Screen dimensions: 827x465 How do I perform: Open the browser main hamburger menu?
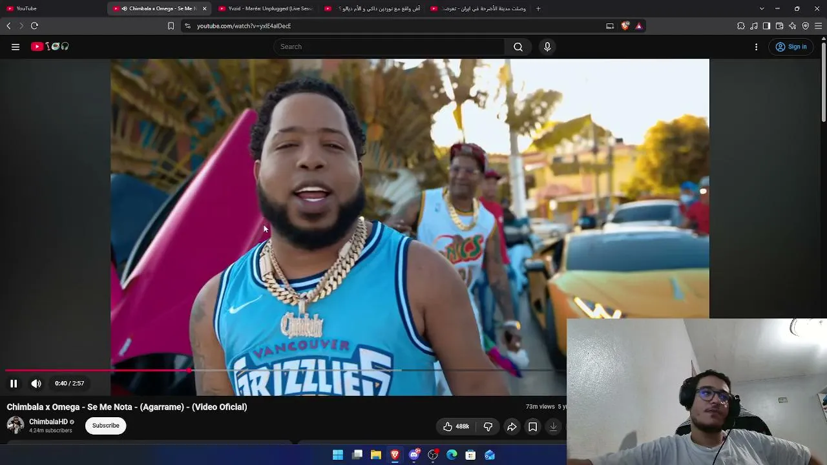tap(819, 26)
